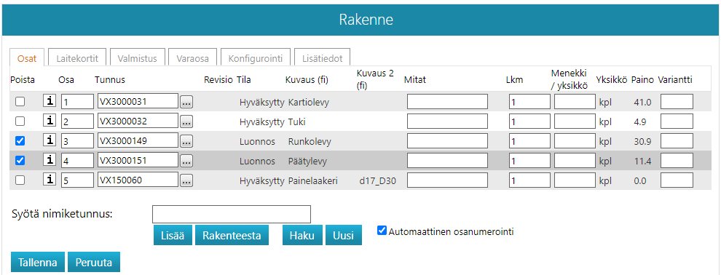This screenshot has width=721, height=275.
Task: Open the Varaosa tab
Action: click(x=192, y=58)
